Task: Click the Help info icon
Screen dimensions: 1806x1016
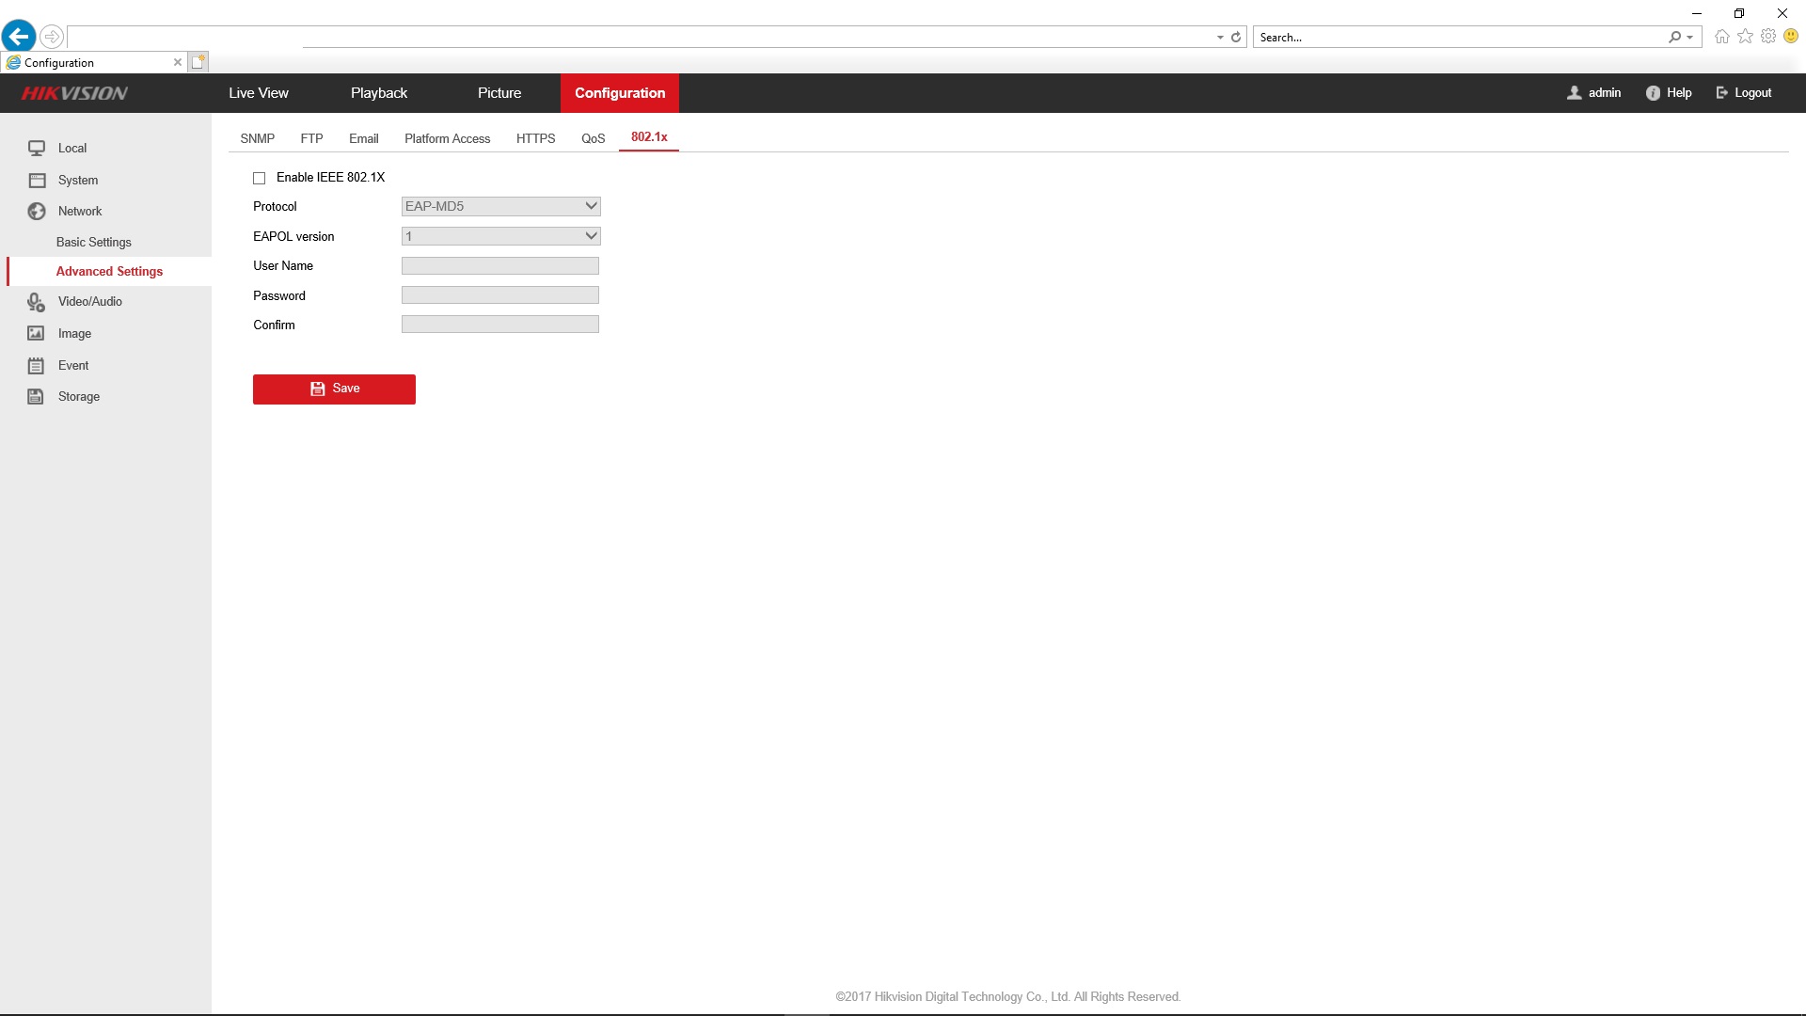Action: pos(1653,93)
